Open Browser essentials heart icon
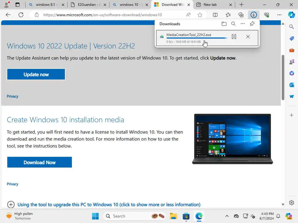This screenshot has width=298, height=223. click(267, 15)
